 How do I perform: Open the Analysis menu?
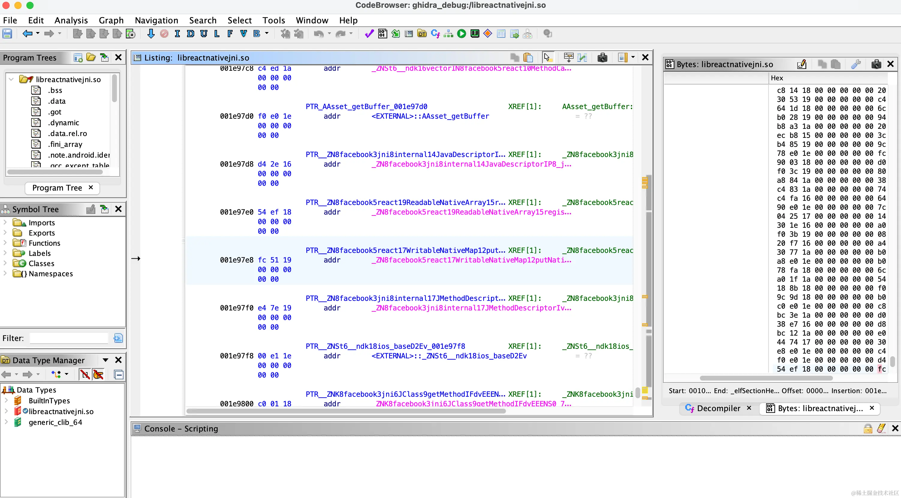(71, 20)
